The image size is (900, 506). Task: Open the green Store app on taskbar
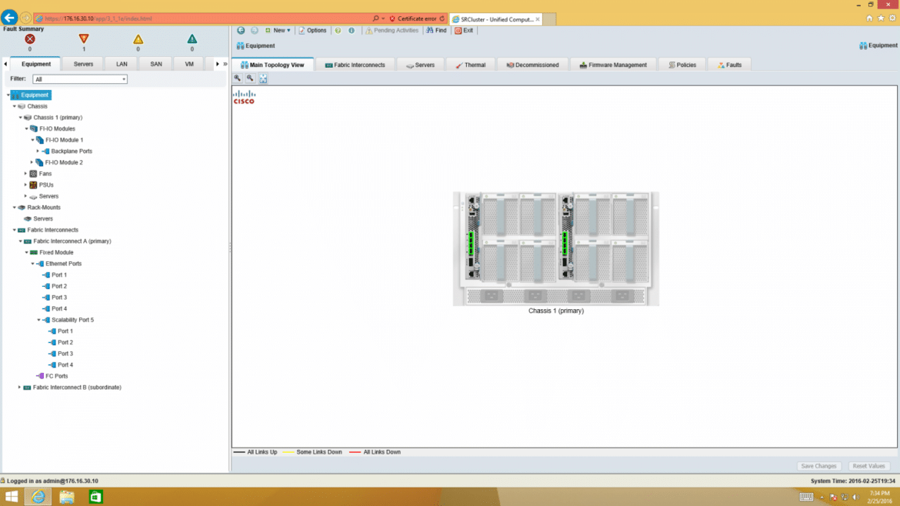click(x=96, y=497)
